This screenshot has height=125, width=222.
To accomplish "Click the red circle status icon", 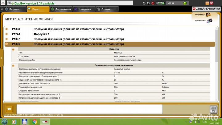I will (x=153, y=3).
